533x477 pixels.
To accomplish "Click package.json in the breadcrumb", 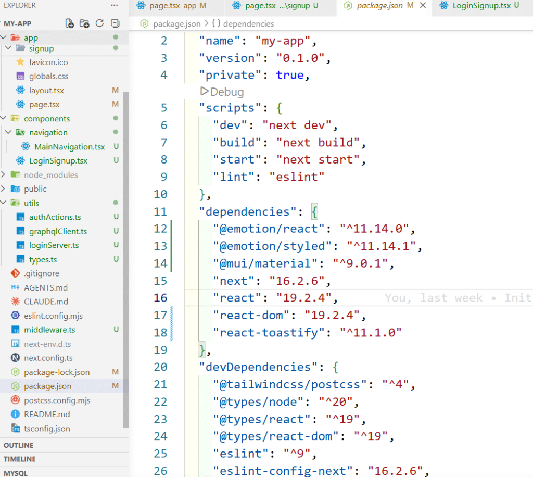I will 177,24.
